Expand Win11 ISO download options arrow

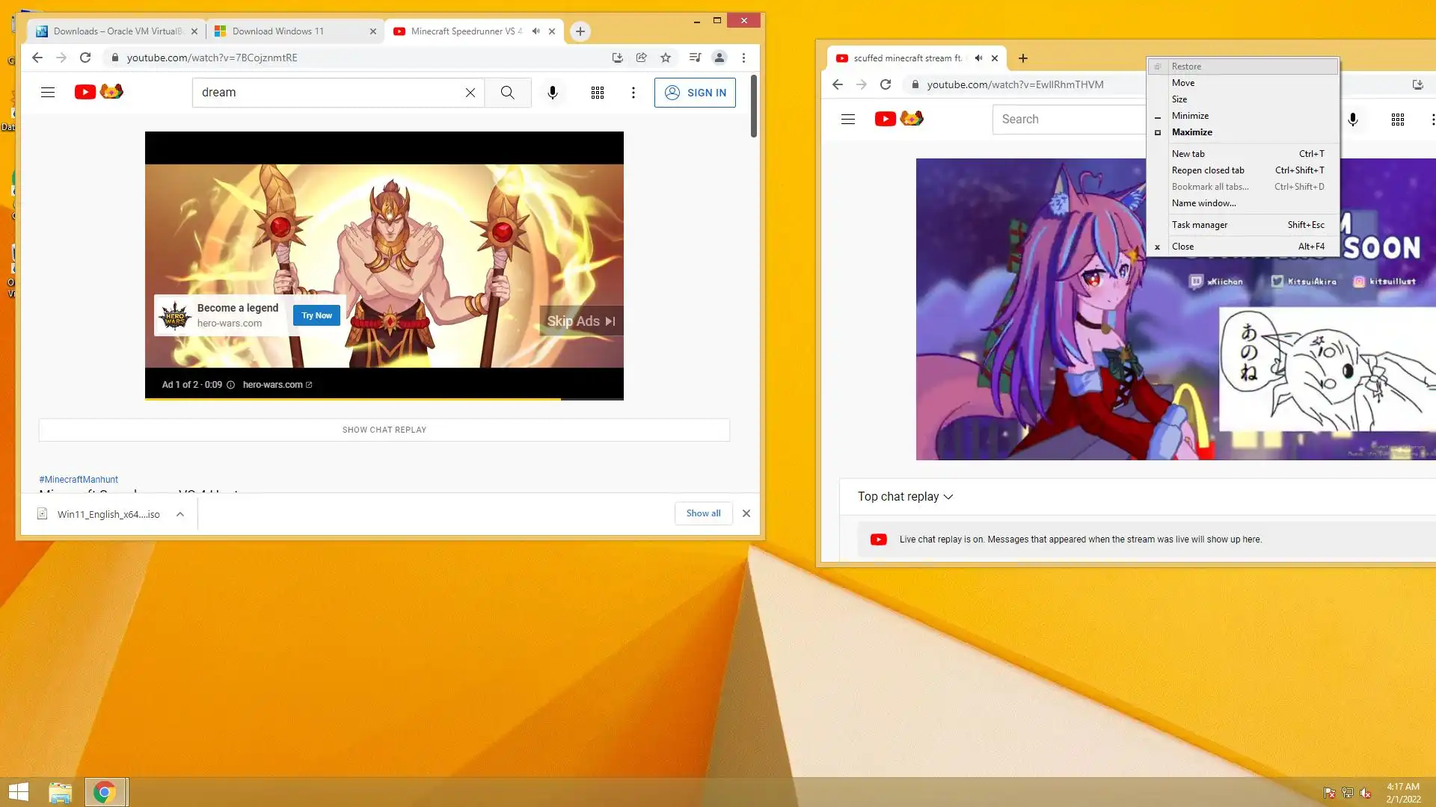pos(180,514)
